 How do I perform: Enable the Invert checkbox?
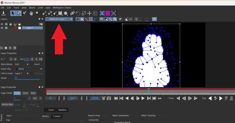32,64
